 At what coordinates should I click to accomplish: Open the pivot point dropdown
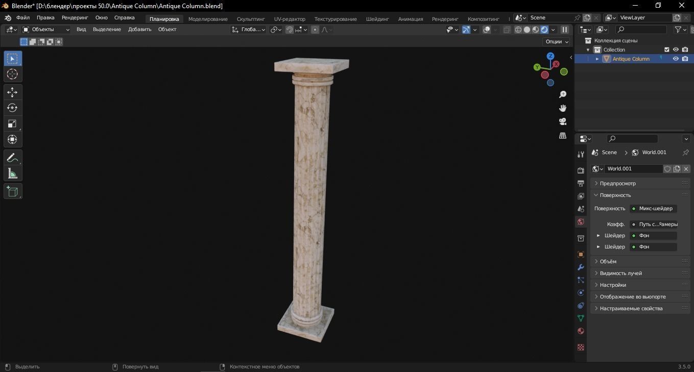point(276,30)
